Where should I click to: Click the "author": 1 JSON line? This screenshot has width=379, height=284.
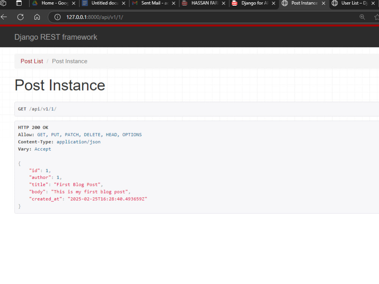tap(45, 178)
